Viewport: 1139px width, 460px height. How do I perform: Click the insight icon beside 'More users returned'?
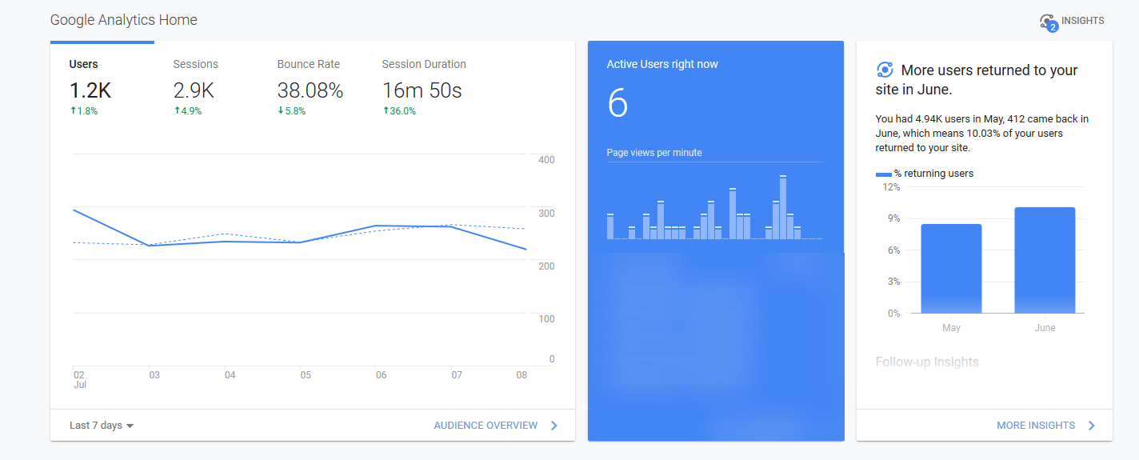coord(885,70)
